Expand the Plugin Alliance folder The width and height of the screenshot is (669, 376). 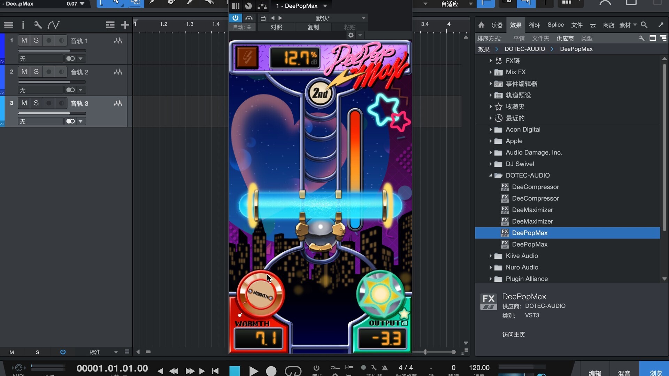pos(490,279)
